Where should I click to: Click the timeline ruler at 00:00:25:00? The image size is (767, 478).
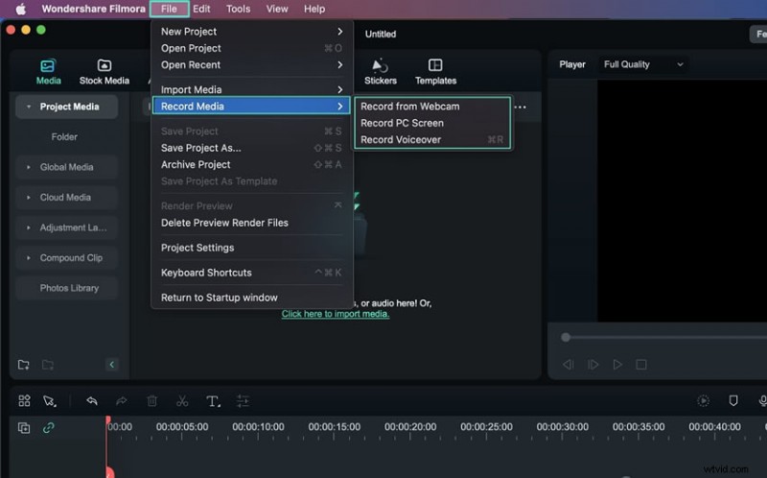[486, 427]
